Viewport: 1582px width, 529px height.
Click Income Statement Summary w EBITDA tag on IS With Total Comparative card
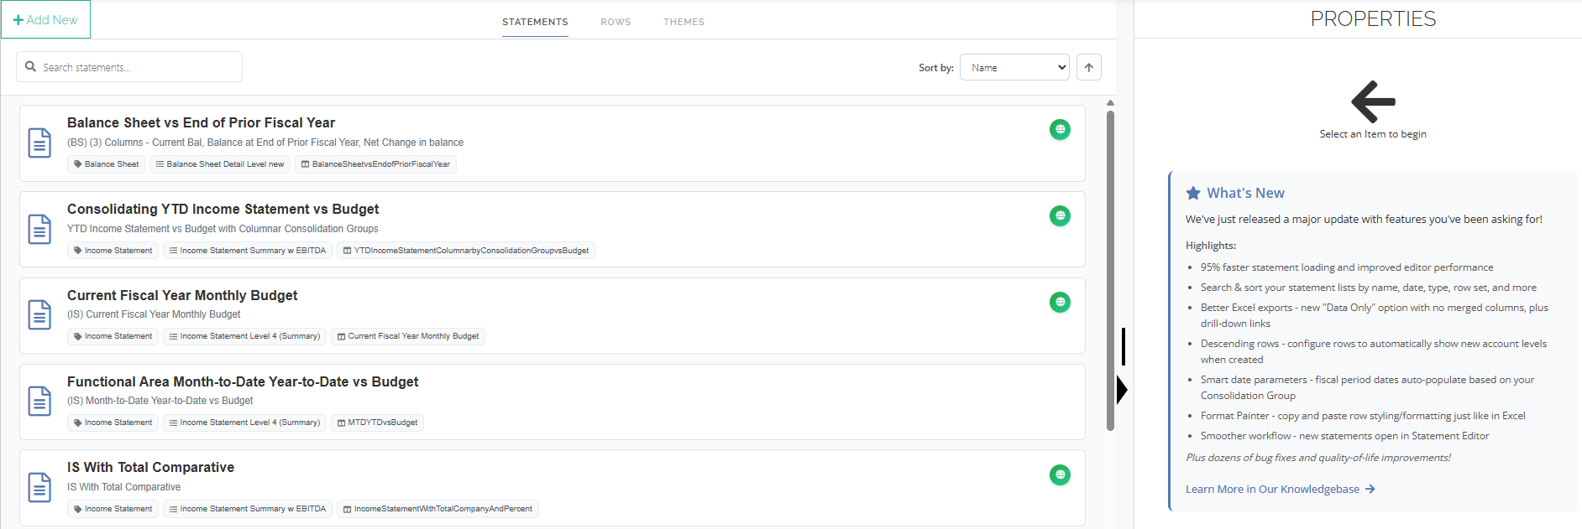coord(248,509)
